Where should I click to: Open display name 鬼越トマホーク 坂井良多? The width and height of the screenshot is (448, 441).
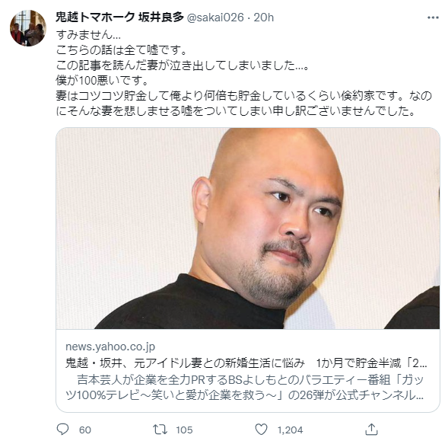tap(119, 18)
